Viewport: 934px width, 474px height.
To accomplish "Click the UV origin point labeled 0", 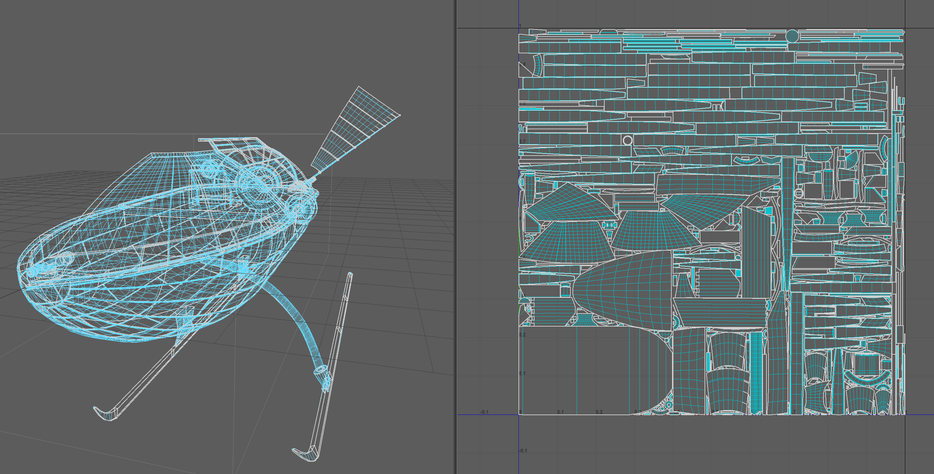I will (x=520, y=412).
